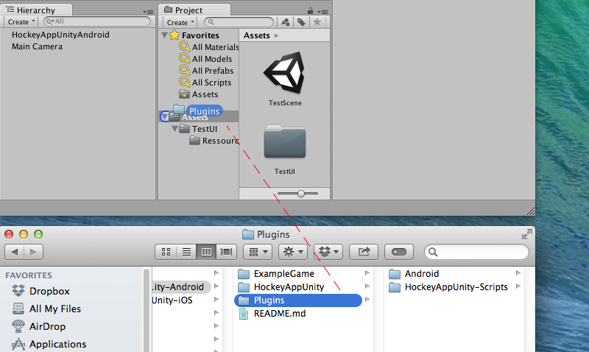Click the search-by-type icon in Project panel
Viewport: 589px width, 352px height.
pos(285,22)
